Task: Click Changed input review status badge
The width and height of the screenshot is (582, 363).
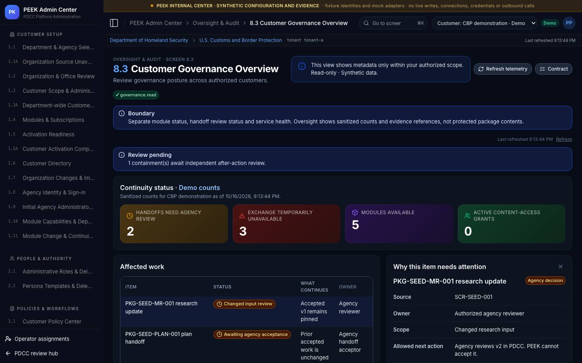Action: pos(245,304)
